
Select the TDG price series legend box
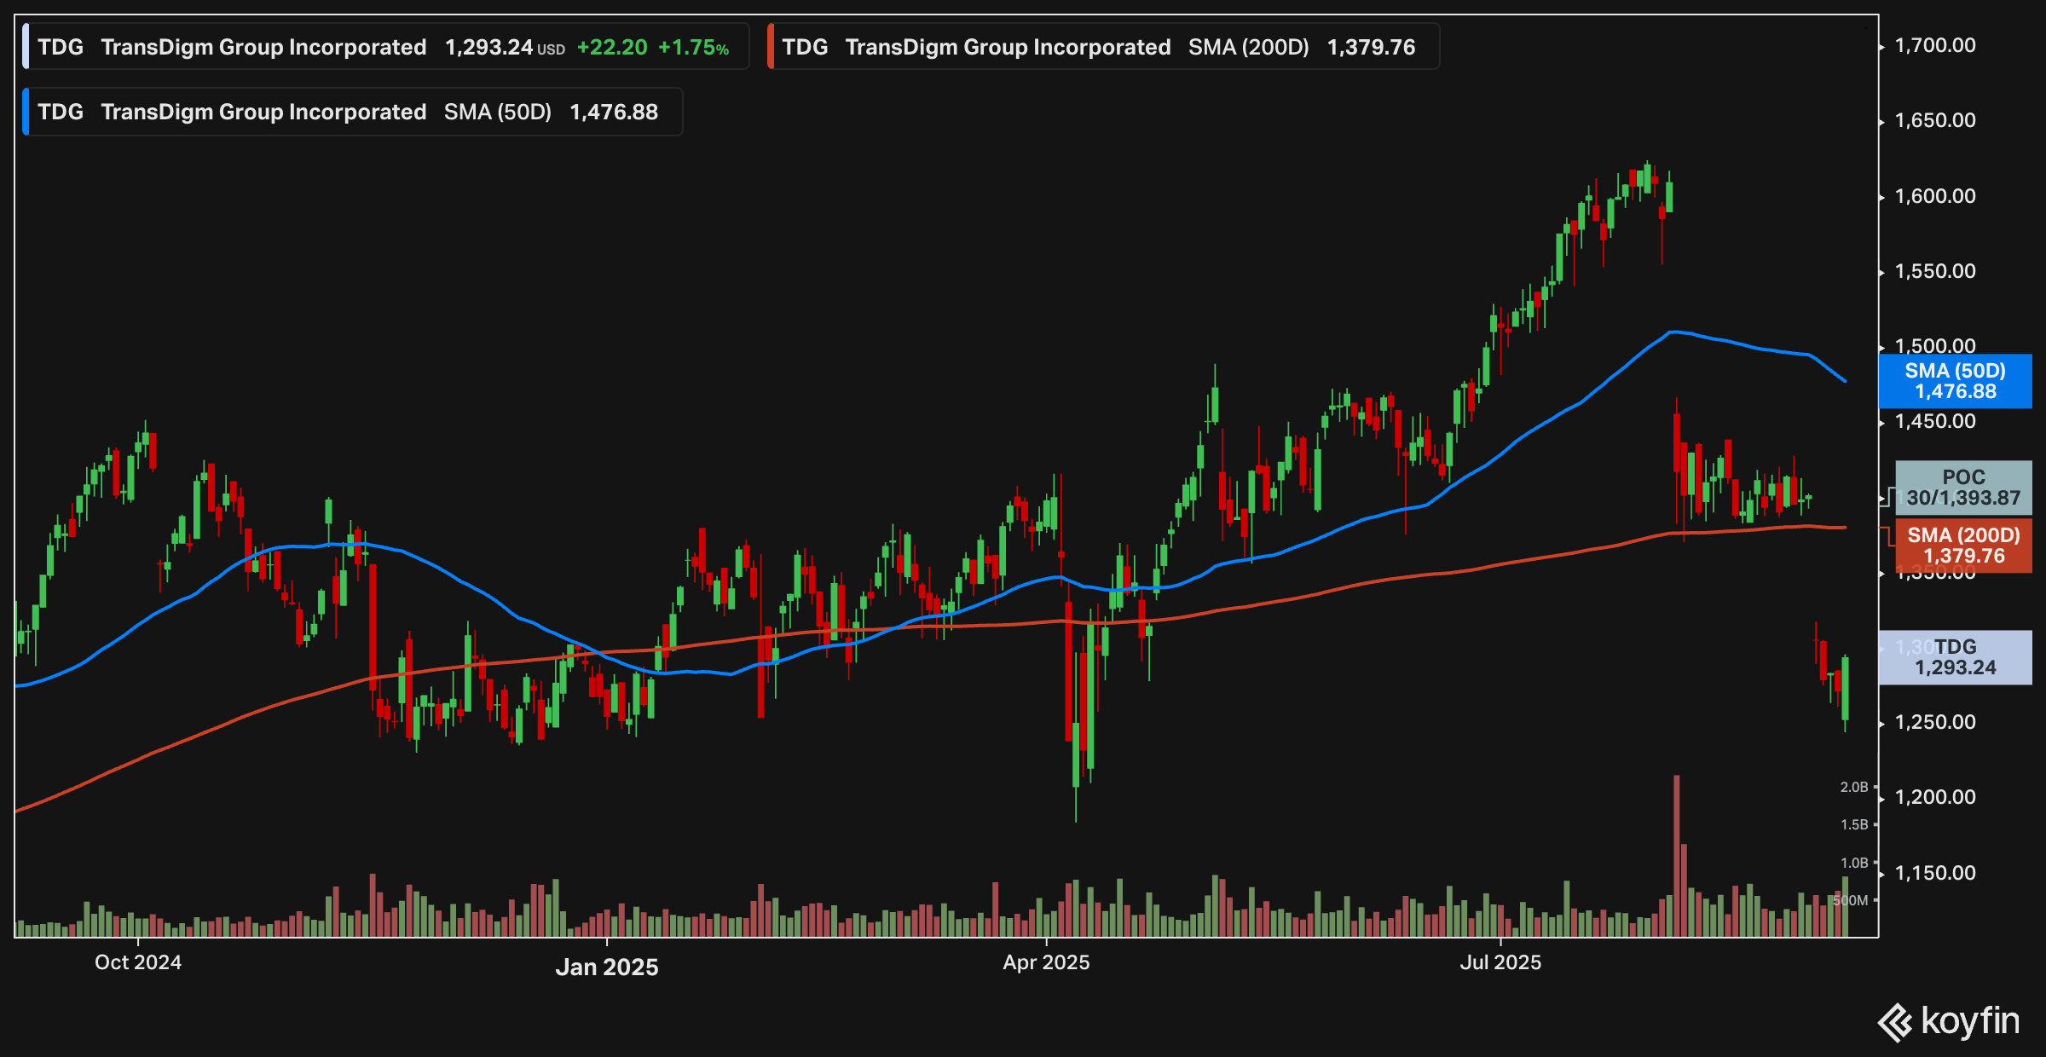(385, 47)
